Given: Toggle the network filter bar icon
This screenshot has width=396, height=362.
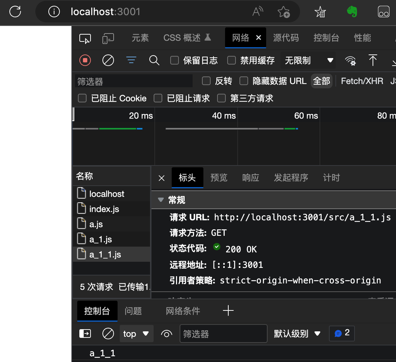Looking at the screenshot, I should pyautogui.click(x=131, y=60).
